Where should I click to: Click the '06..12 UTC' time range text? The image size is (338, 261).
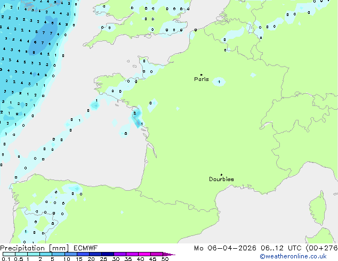(281, 248)
